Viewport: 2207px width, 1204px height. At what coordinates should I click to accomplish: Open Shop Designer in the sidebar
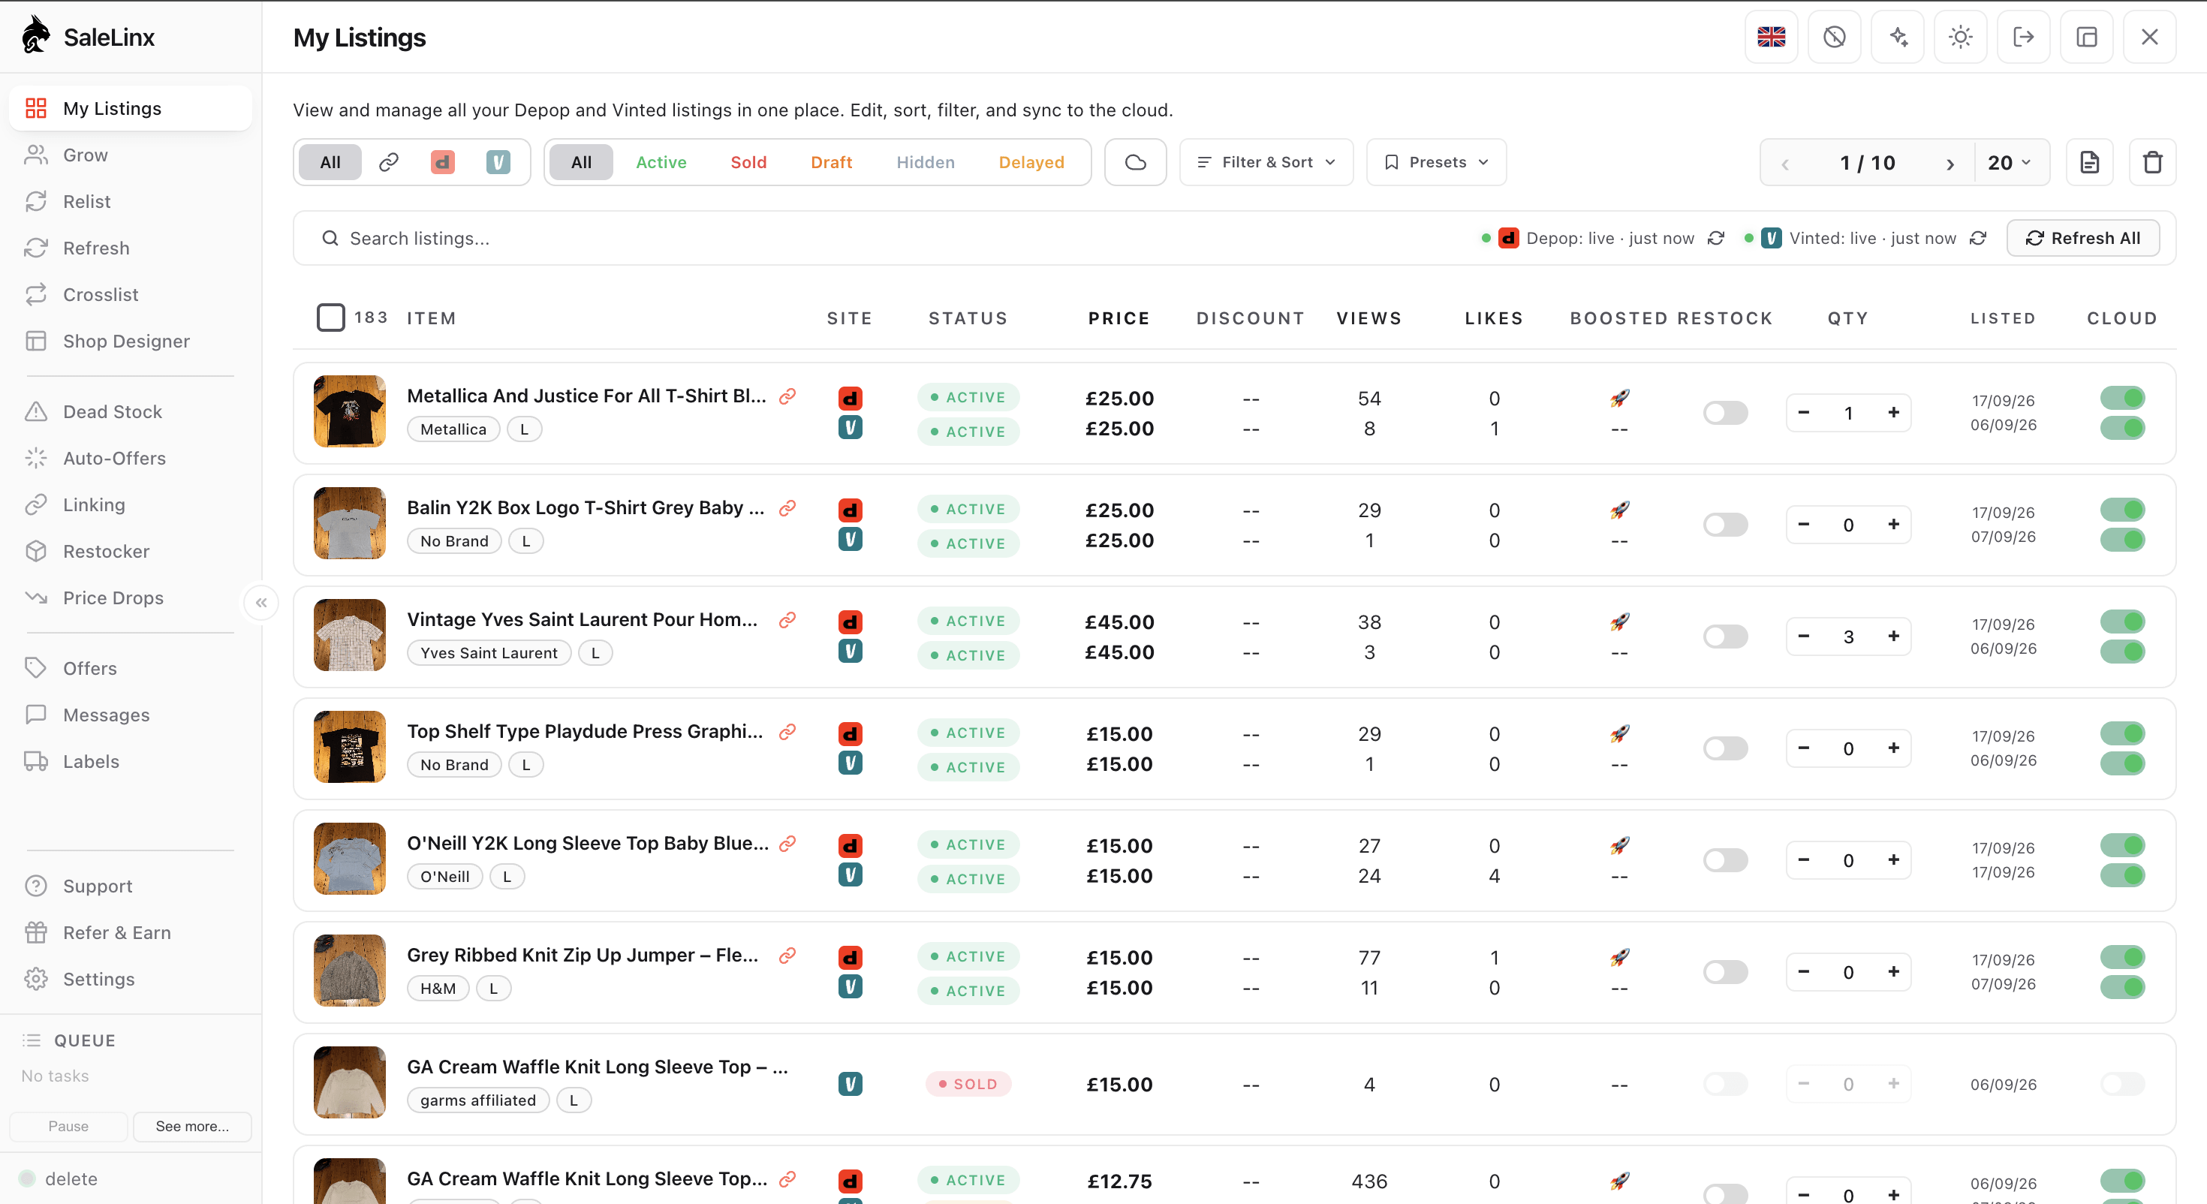click(x=130, y=341)
